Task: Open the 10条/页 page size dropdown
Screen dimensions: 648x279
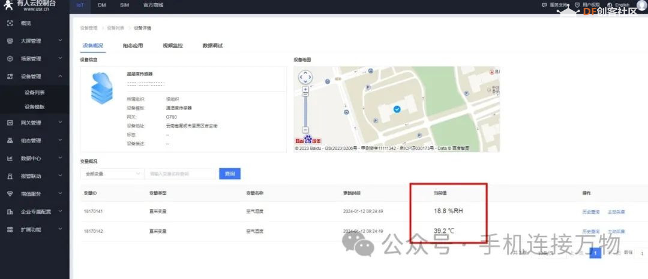Action: tap(550, 253)
